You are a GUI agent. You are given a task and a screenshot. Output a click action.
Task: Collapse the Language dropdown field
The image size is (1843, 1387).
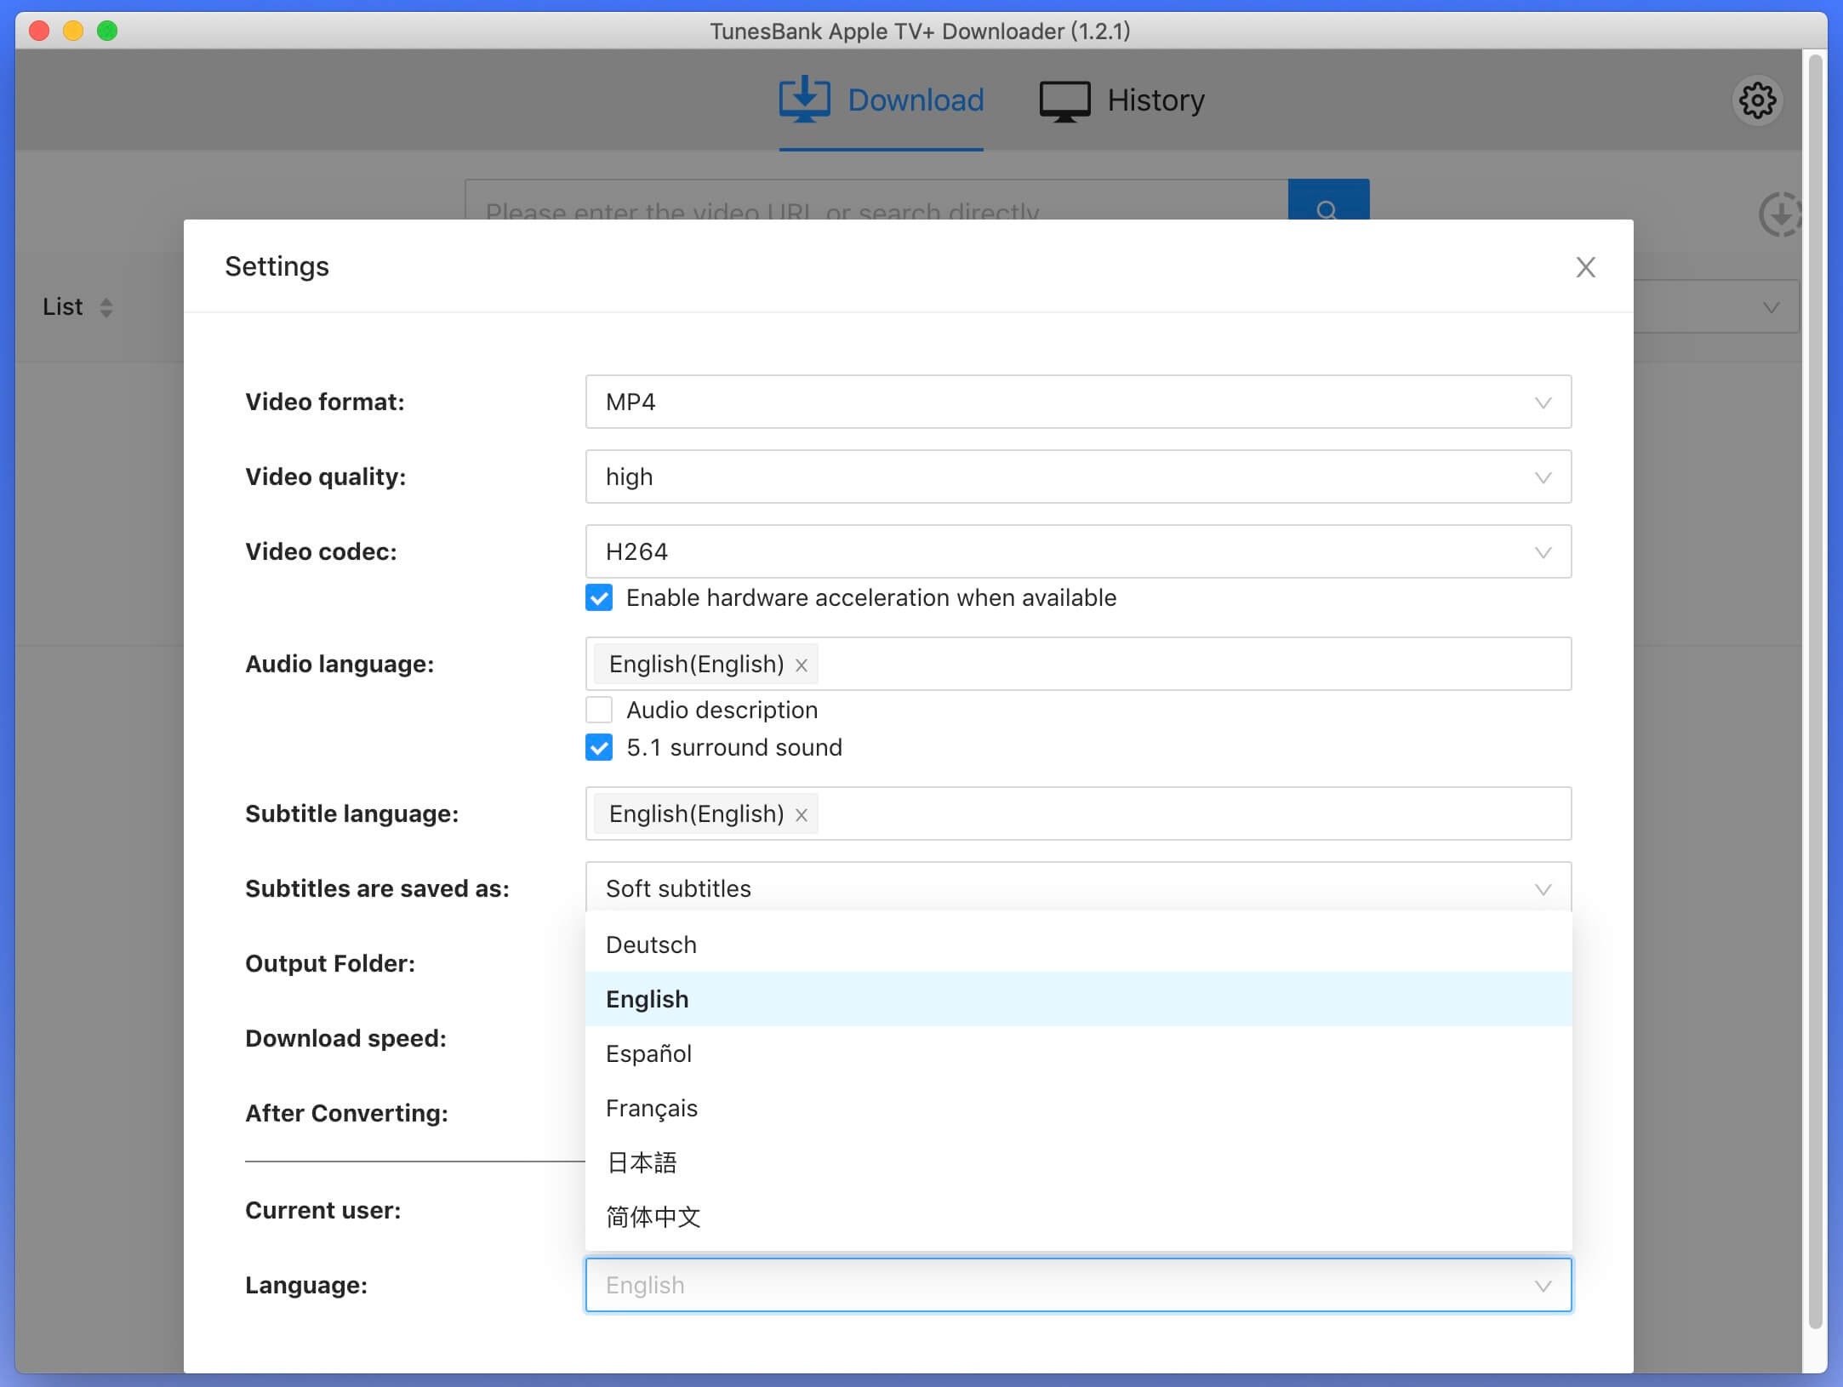[1078, 1285]
